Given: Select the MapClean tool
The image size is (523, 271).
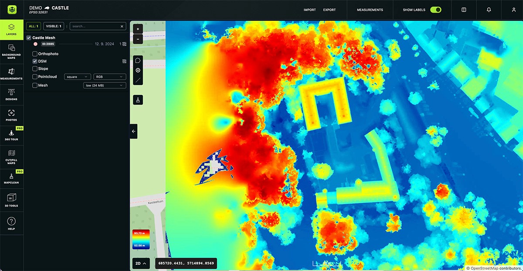Looking at the screenshot, I should pos(12,177).
